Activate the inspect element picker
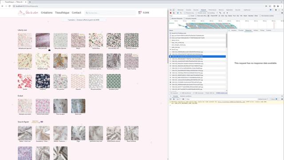 click(x=170, y=10)
